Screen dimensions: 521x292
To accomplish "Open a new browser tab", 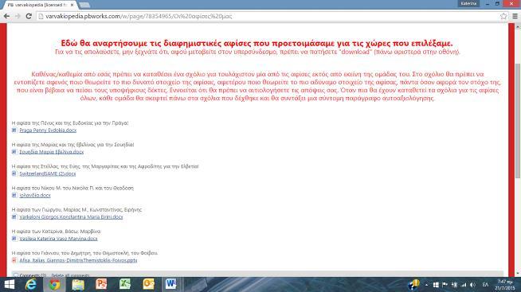I will (84, 5).
